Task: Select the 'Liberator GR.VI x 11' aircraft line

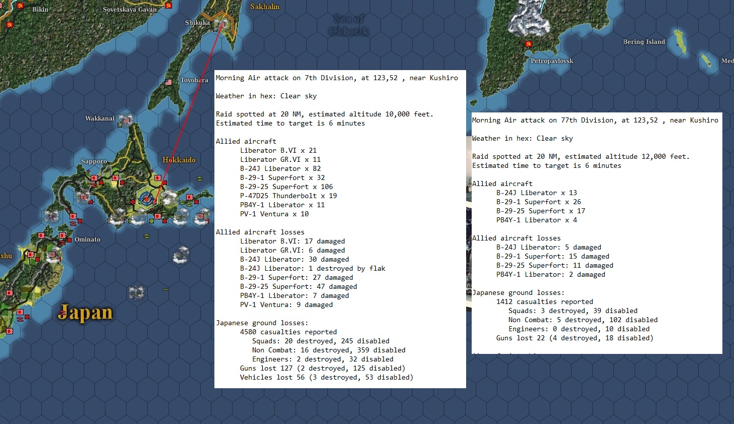Action: point(280,159)
